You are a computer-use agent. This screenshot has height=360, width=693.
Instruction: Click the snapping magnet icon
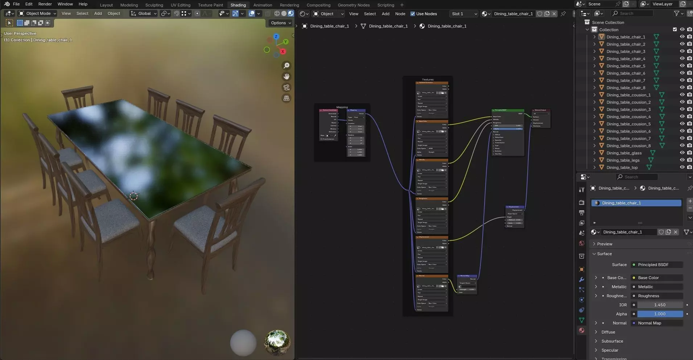pos(177,14)
